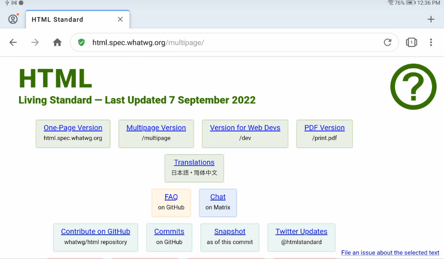Open the browser overflow menu

(431, 42)
